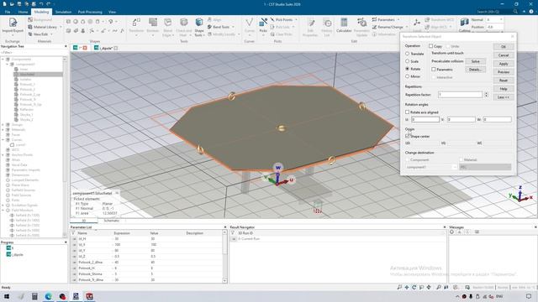Click the Parameter List vertical scrollbar

point(224,256)
